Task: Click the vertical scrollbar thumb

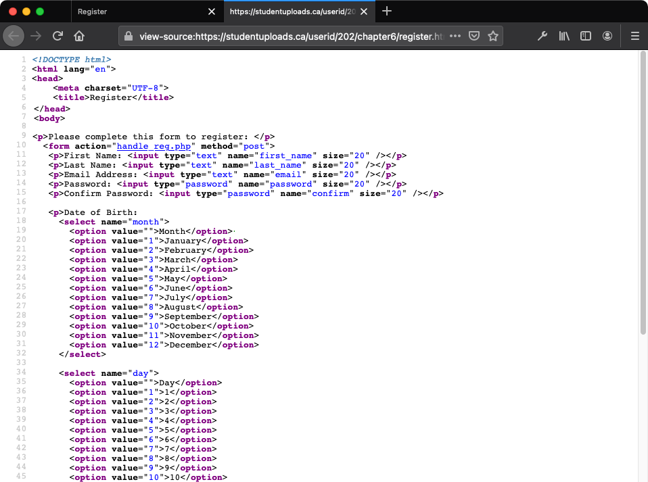Action: pyautogui.click(x=643, y=192)
